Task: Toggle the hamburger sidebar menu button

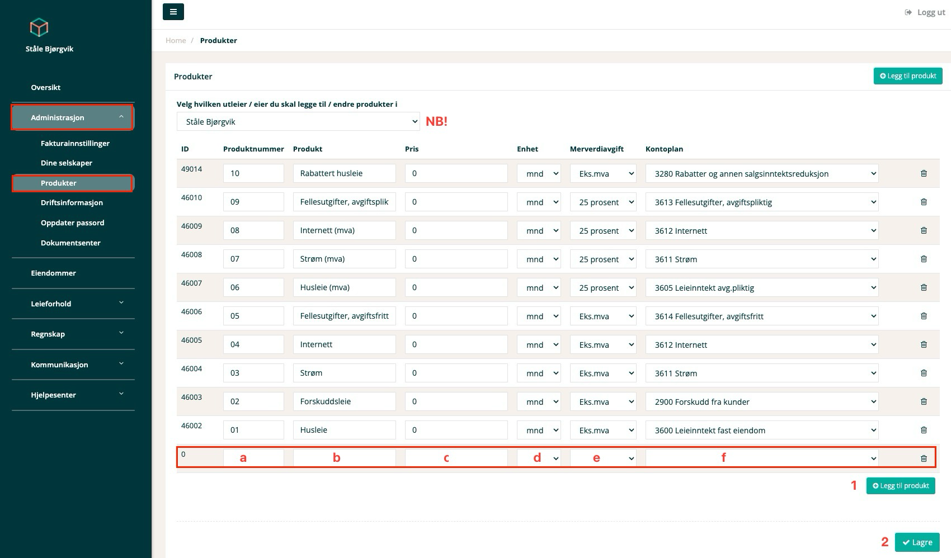Action: [173, 12]
